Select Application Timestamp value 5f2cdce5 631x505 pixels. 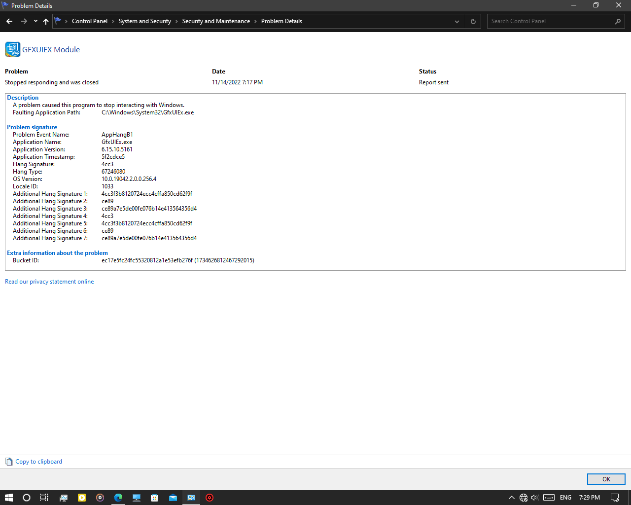pos(113,157)
